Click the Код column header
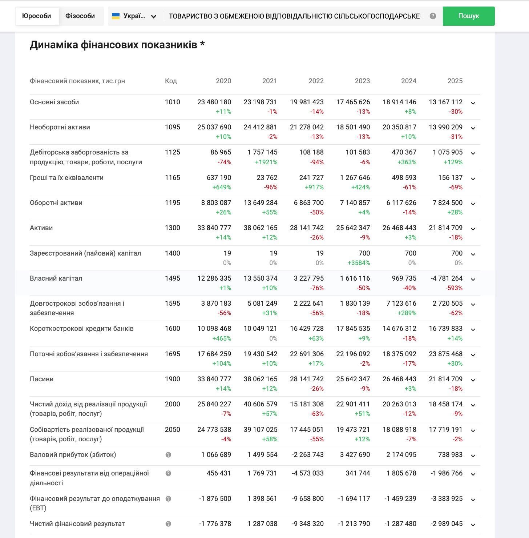Image resolution: width=529 pixels, height=538 pixels. coord(171,81)
